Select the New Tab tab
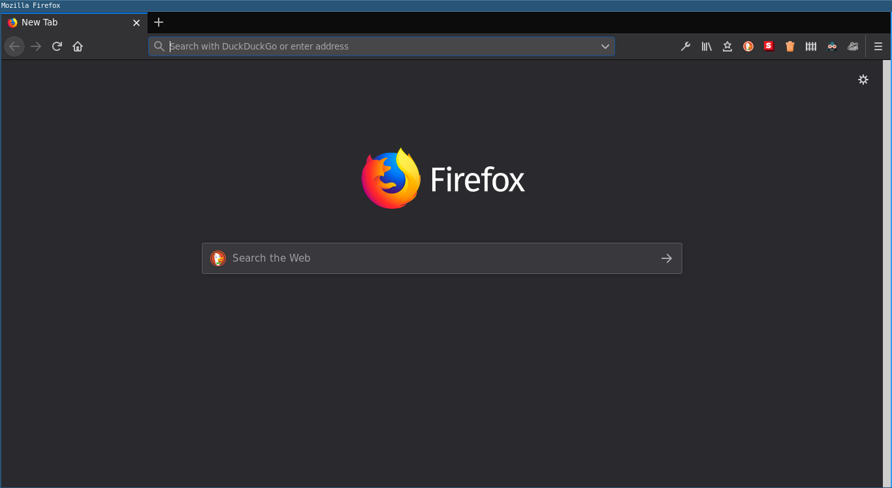 tap(74, 22)
